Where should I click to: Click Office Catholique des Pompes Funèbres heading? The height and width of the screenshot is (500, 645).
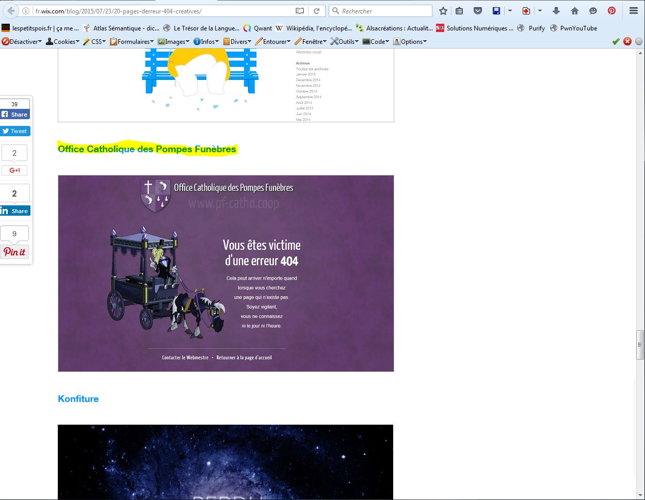147,149
